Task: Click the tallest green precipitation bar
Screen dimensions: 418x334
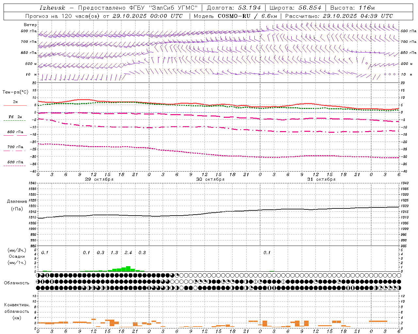Action: (128, 269)
